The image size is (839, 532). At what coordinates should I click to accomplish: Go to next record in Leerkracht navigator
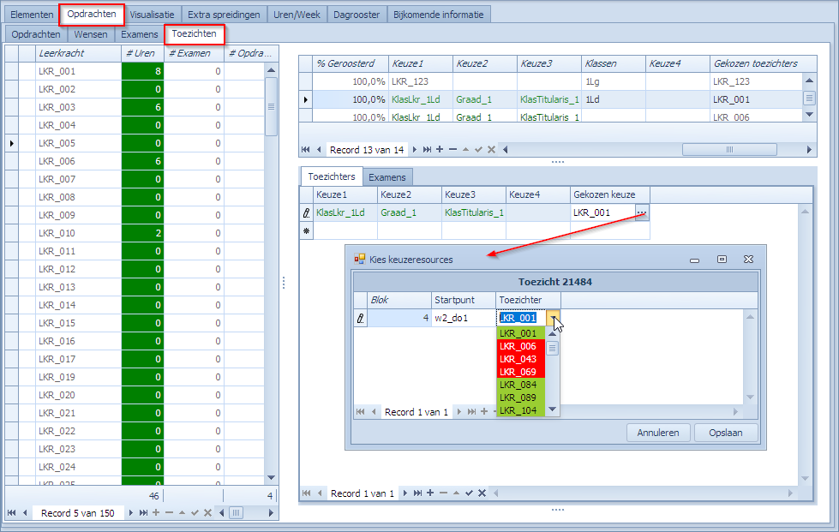tap(130, 513)
